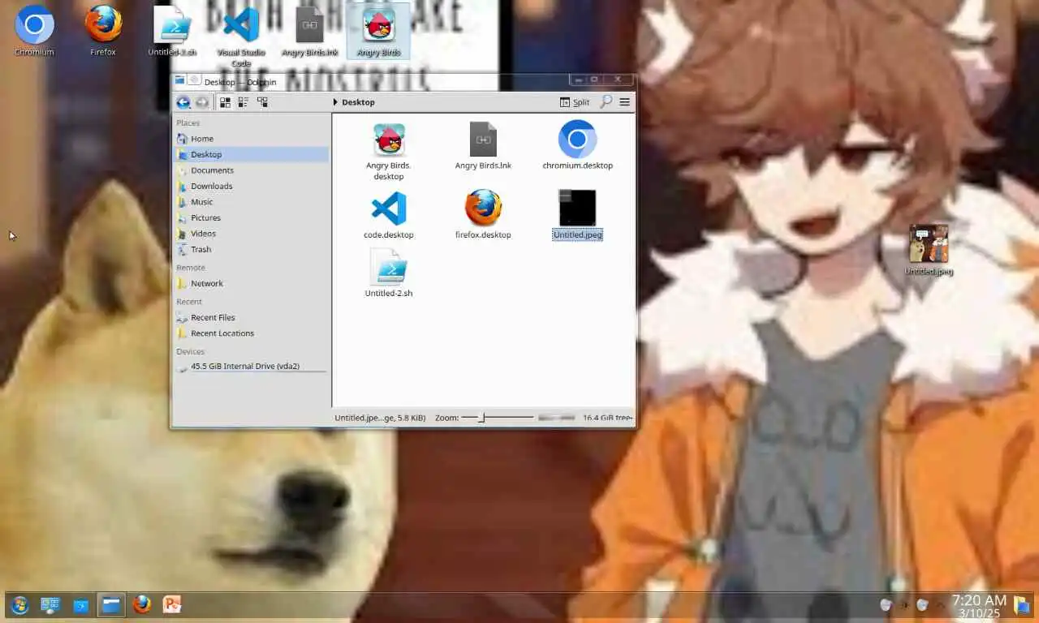Open Network in Places panel
The width and height of the screenshot is (1039, 623).
[x=252, y=283]
